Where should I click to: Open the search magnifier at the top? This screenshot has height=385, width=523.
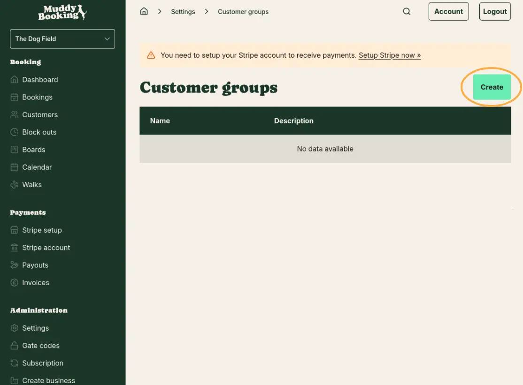tap(407, 11)
